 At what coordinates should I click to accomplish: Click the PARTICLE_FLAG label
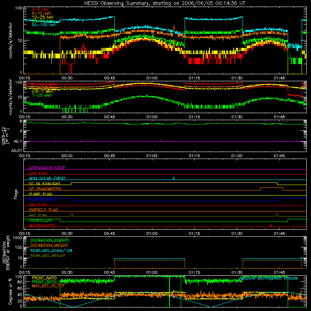coord(44,210)
